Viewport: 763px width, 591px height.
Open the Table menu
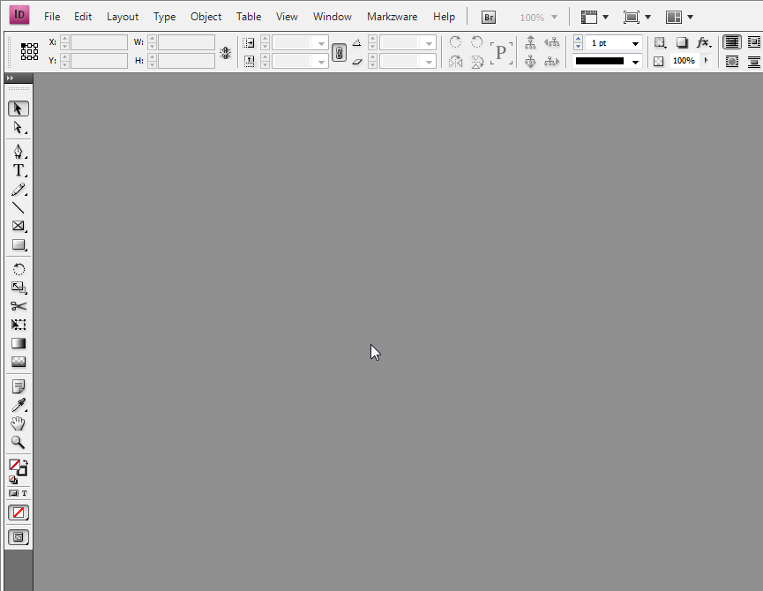(x=249, y=17)
